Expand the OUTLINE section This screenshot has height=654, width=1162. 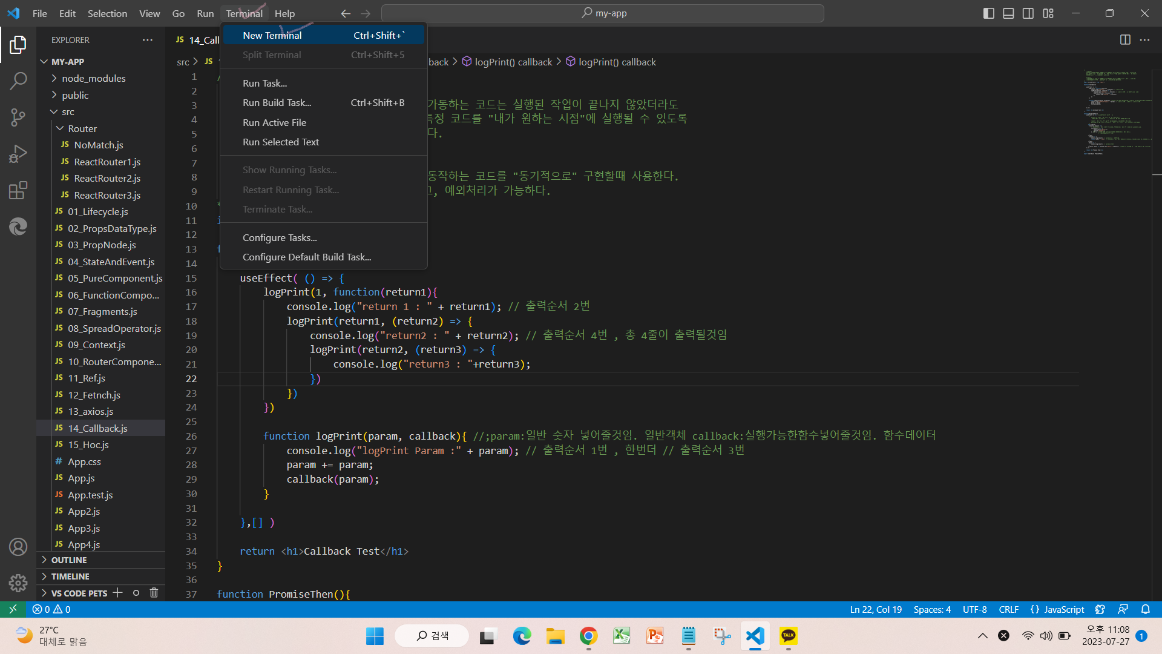point(69,560)
